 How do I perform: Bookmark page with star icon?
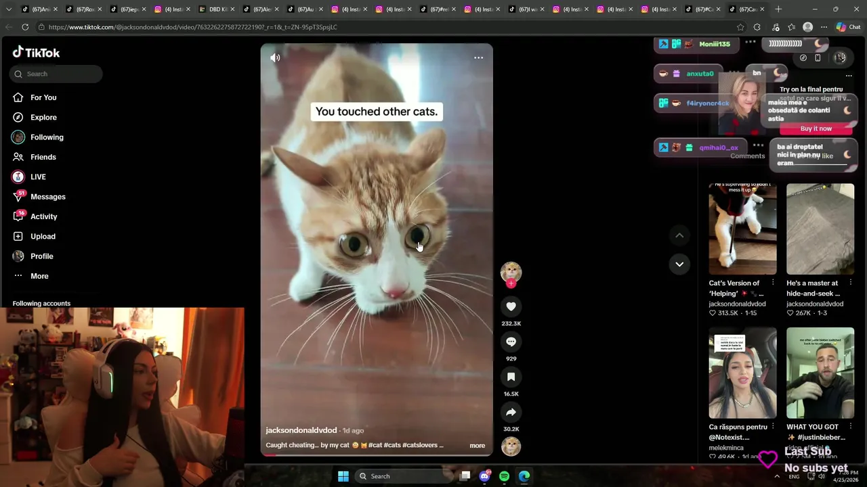pos(740,27)
